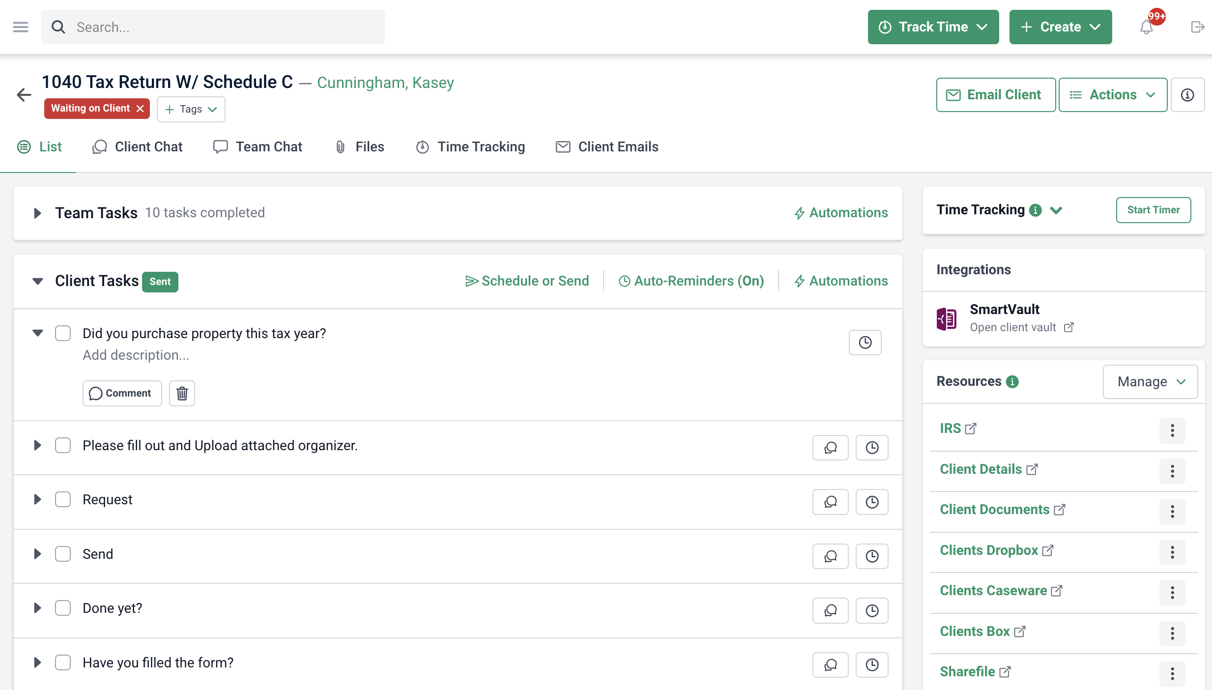1212x690 pixels.
Task: Open the Tags dropdown
Action: (x=191, y=109)
